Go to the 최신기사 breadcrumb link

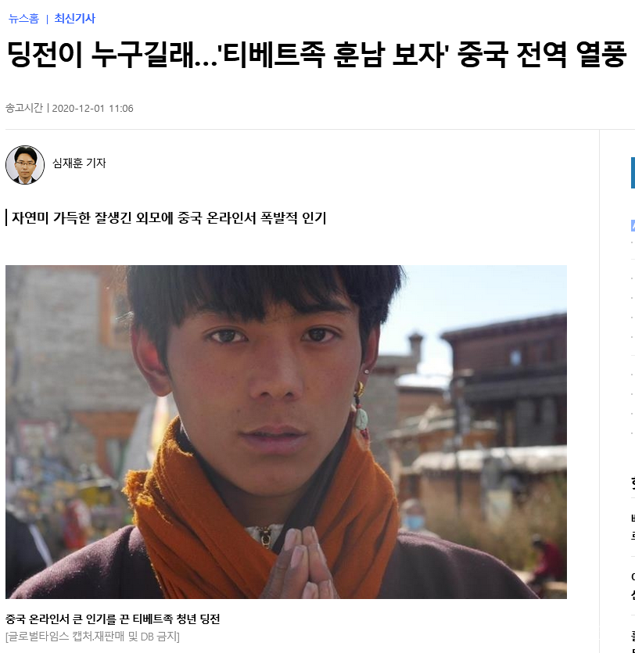(75, 18)
